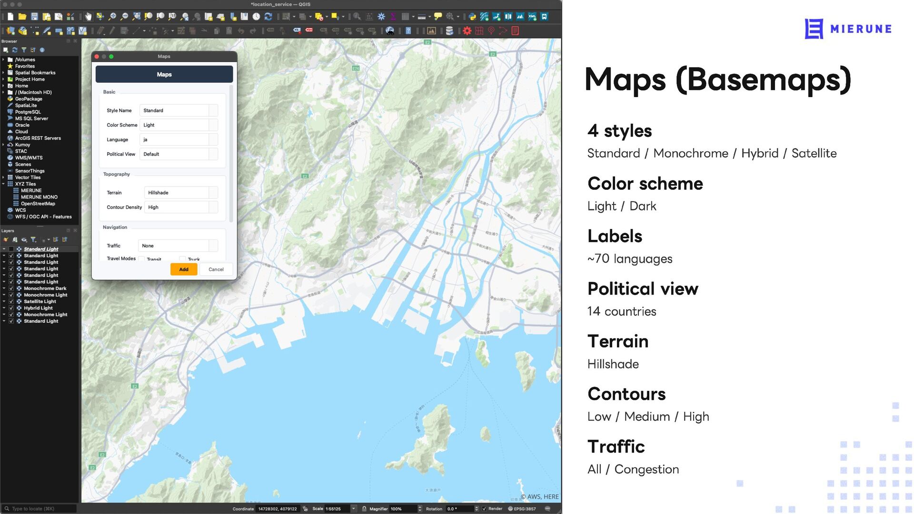Screen dimensions: 914x514
Task: Collapse the XYZ Tiles tree node
Action: coord(3,184)
